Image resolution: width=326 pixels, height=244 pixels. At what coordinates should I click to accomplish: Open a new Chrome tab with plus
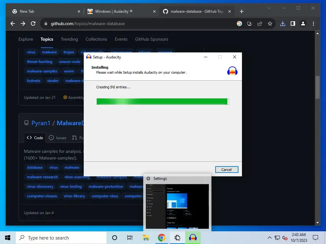click(241, 11)
